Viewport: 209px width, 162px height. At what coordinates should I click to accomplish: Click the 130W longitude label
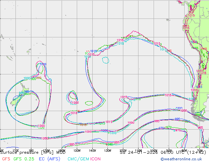tap(108, 151)
